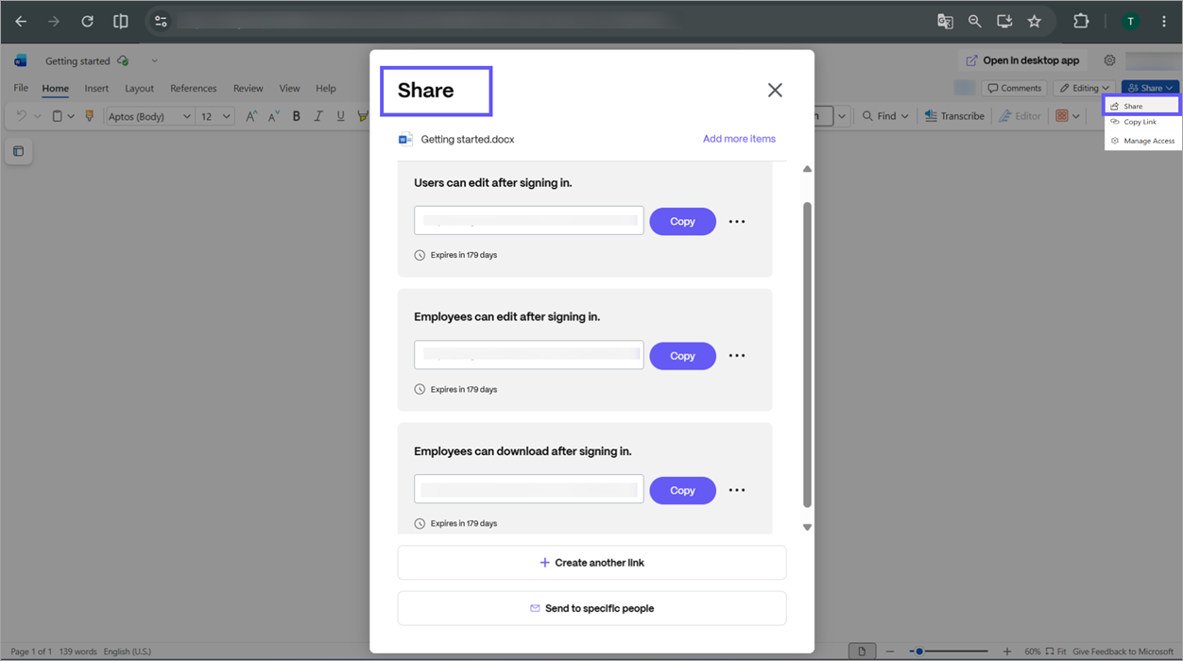Open the File menu
1183x661 pixels.
coord(21,88)
